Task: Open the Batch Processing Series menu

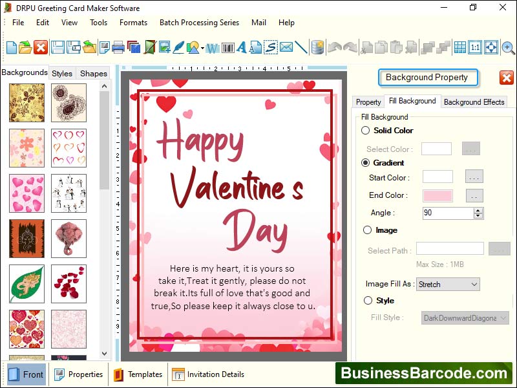Action: click(199, 22)
